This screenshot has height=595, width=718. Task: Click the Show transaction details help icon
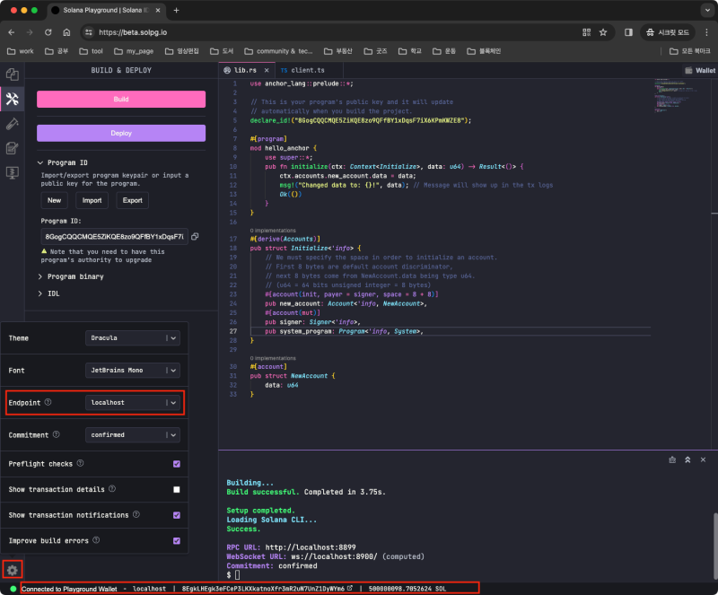coord(112,489)
